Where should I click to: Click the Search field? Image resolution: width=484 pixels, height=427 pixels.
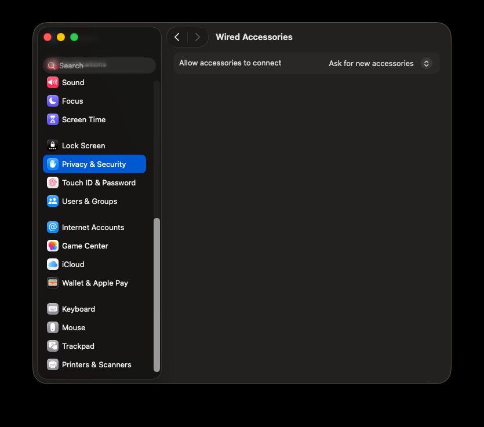coord(99,65)
